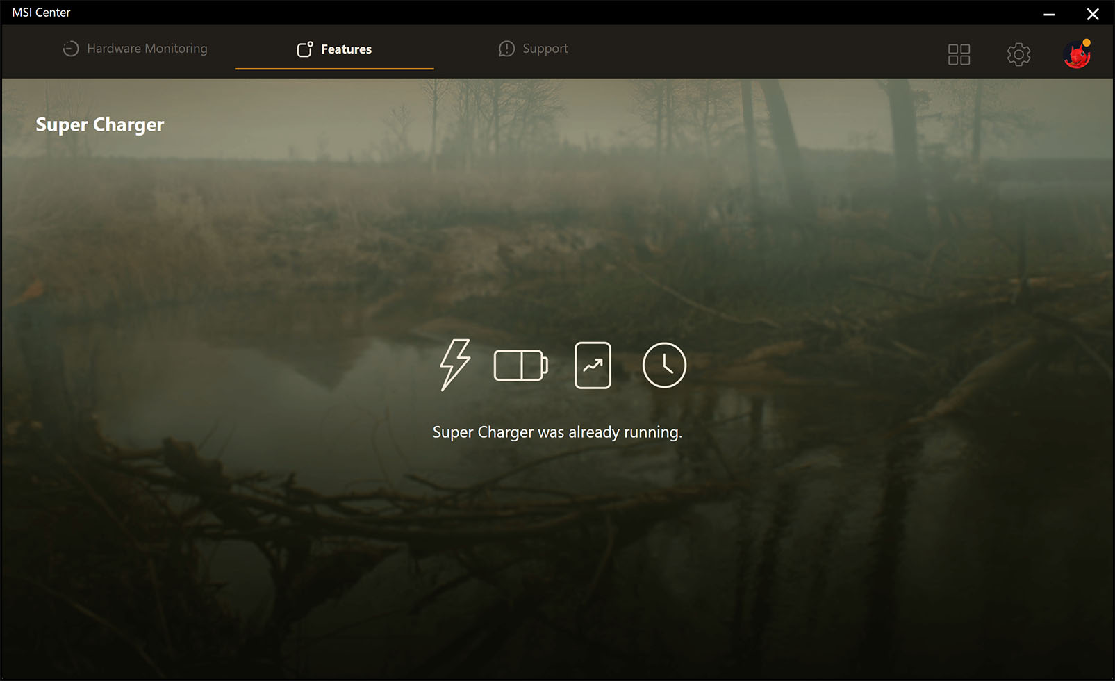Viewport: 1115px width, 681px height.
Task: Open the user profile dragon avatar
Action: point(1076,55)
